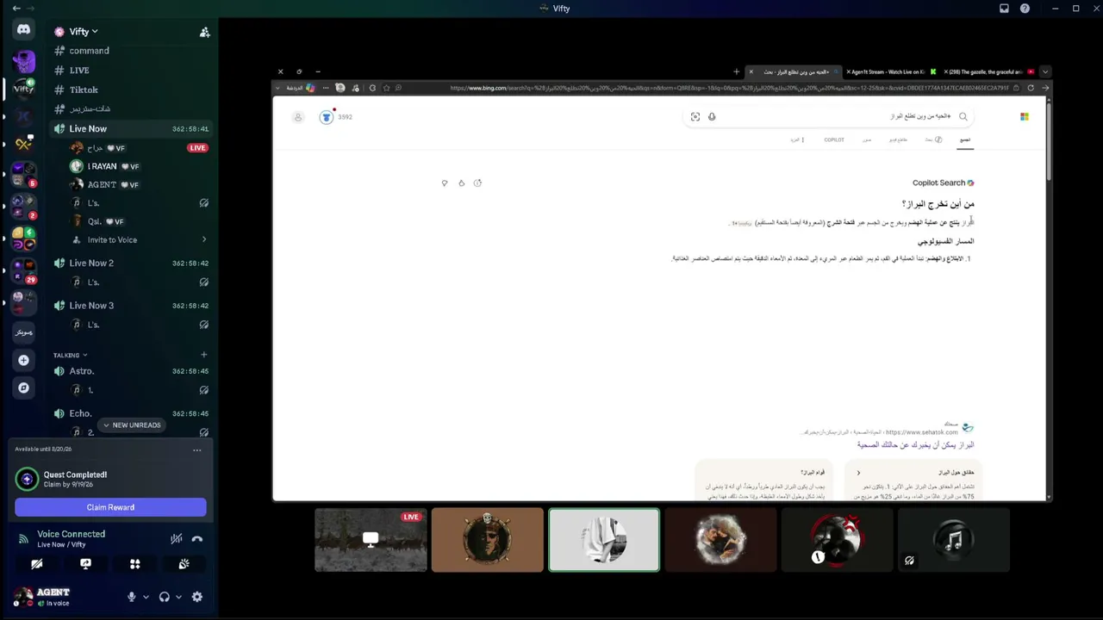The image size is (1103, 620).
Task: Collapse the TALKING category
Action: click(71, 355)
